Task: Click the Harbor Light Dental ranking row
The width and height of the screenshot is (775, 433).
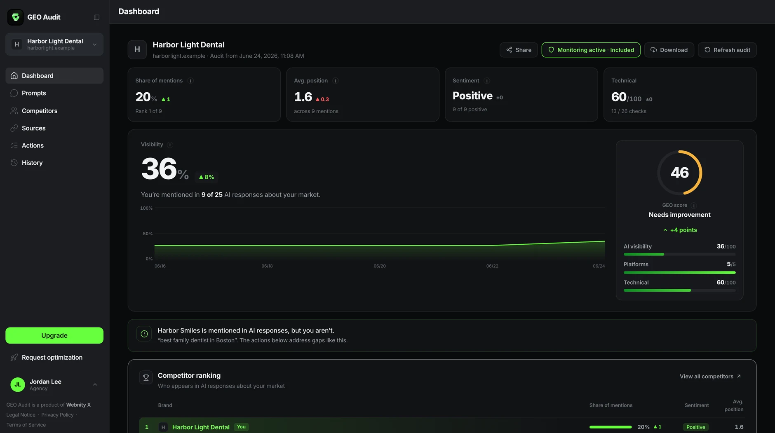Action: pos(442,426)
